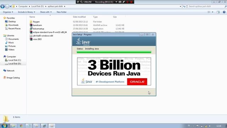Click the Java logo in setup header

click(83, 42)
